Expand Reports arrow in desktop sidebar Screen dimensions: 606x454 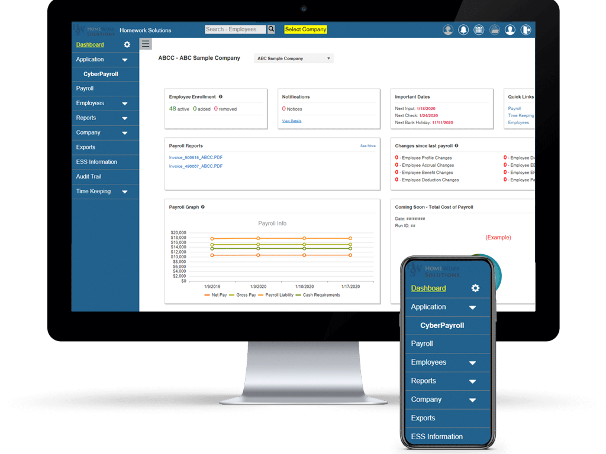[x=124, y=118]
